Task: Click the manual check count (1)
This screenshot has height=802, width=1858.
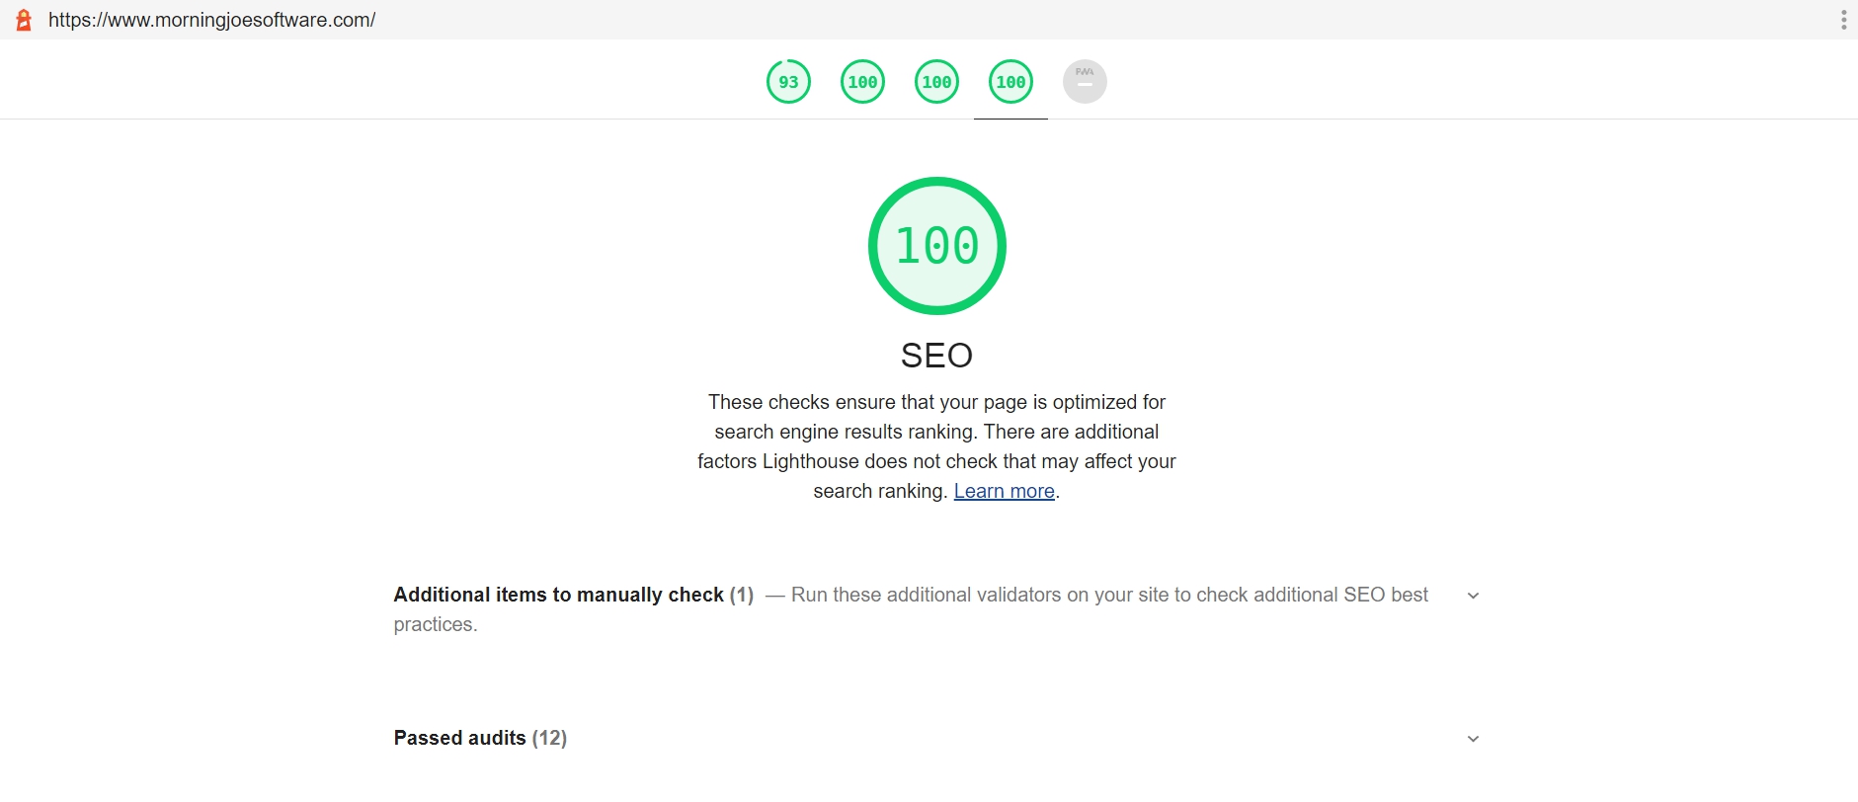Action: click(742, 595)
